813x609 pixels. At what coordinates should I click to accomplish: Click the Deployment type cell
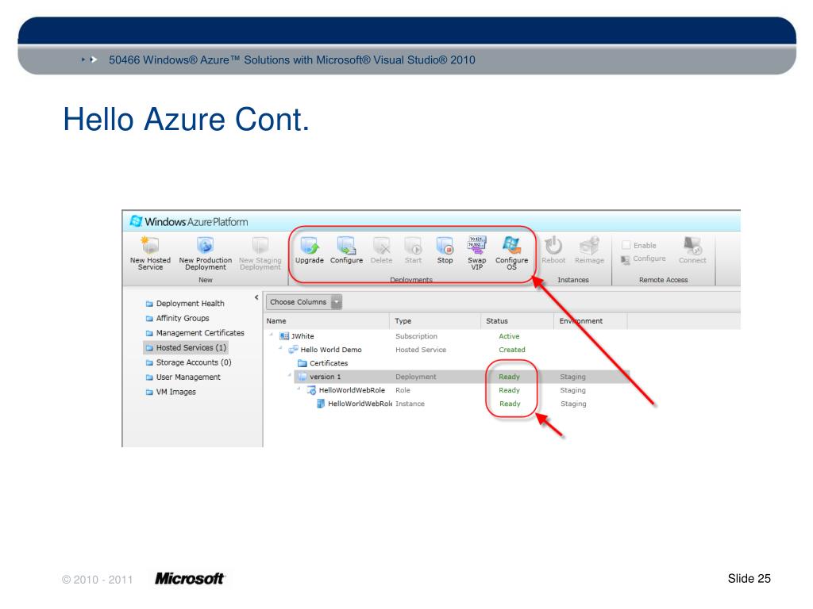[x=415, y=377]
